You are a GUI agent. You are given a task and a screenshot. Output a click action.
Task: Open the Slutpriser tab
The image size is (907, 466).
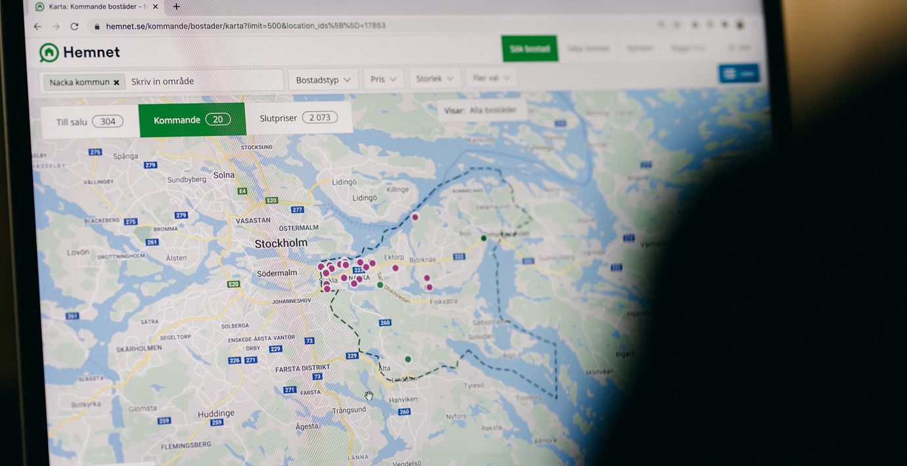(x=298, y=118)
